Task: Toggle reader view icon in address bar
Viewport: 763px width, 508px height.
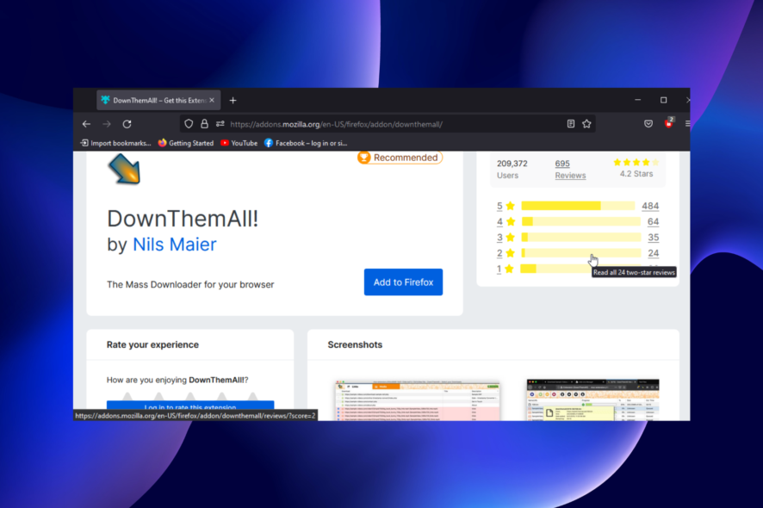Action: coord(571,124)
